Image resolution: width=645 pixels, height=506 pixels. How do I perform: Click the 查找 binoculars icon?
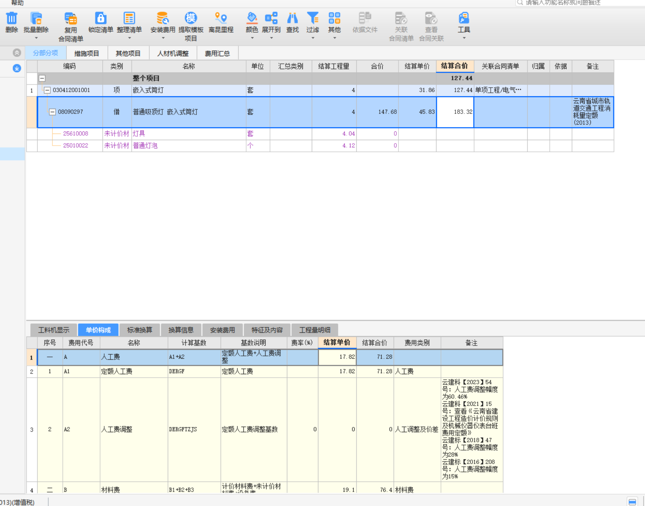click(292, 18)
